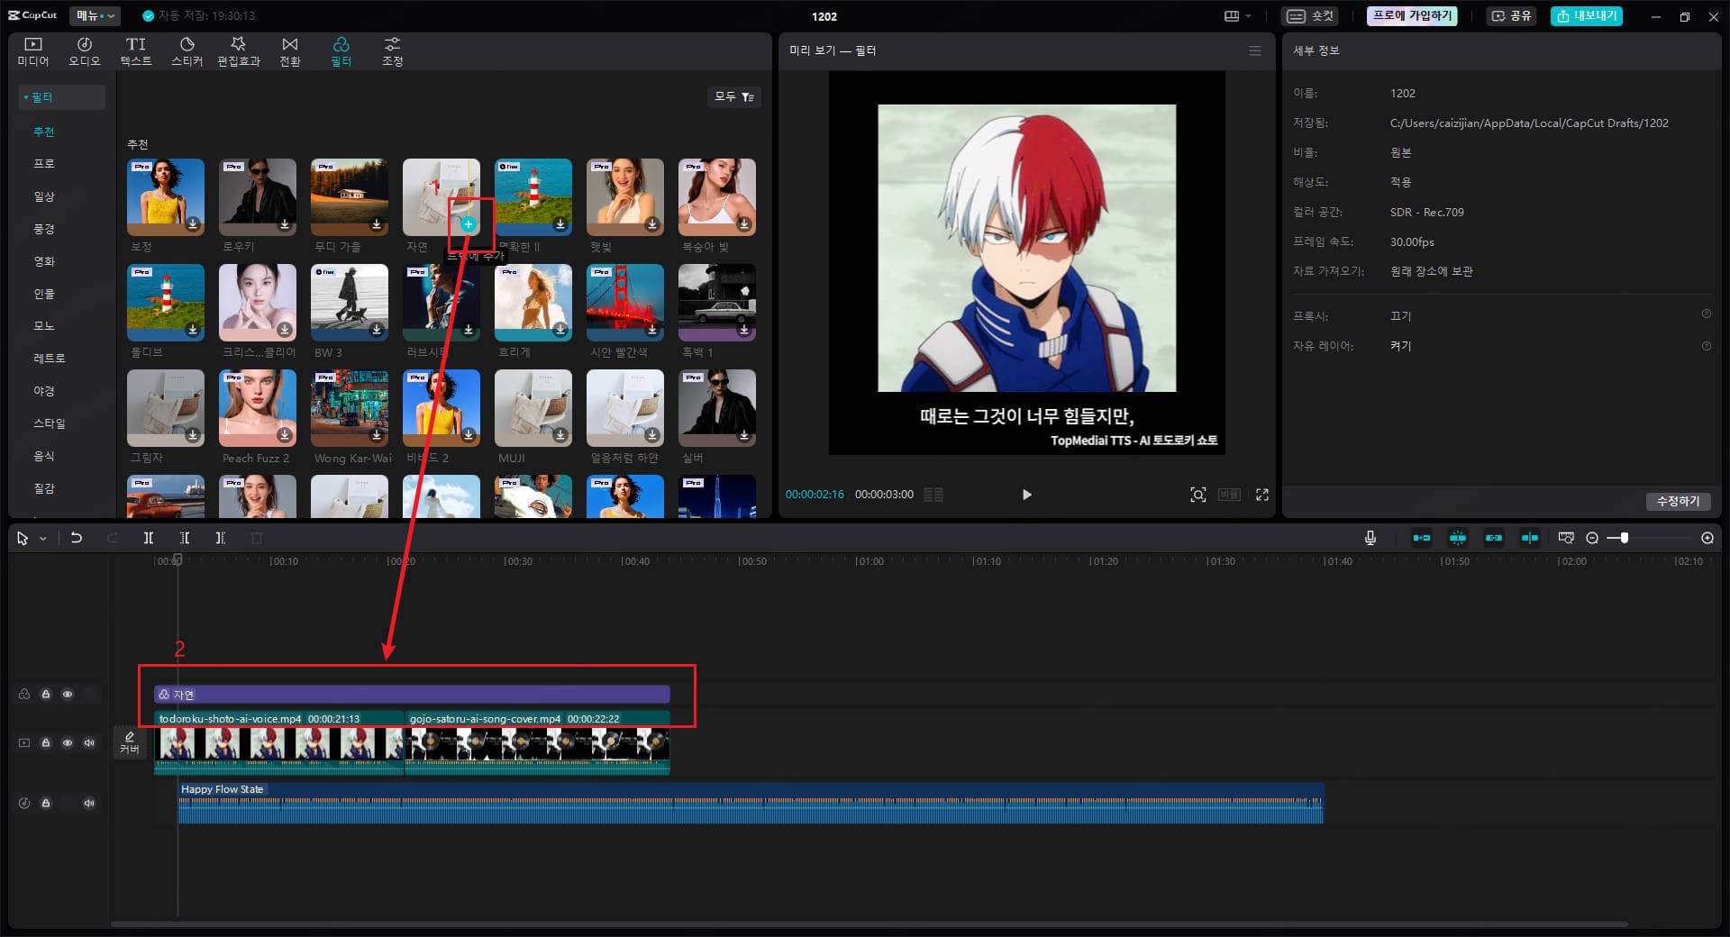Image resolution: width=1730 pixels, height=937 pixels.
Task: Click the timeline zoom slider handle
Action: tap(1624, 538)
